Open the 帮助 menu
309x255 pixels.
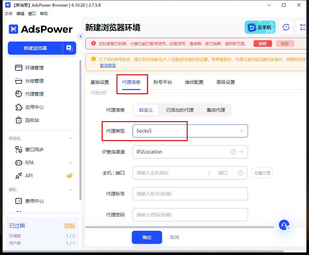pos(44,13)
